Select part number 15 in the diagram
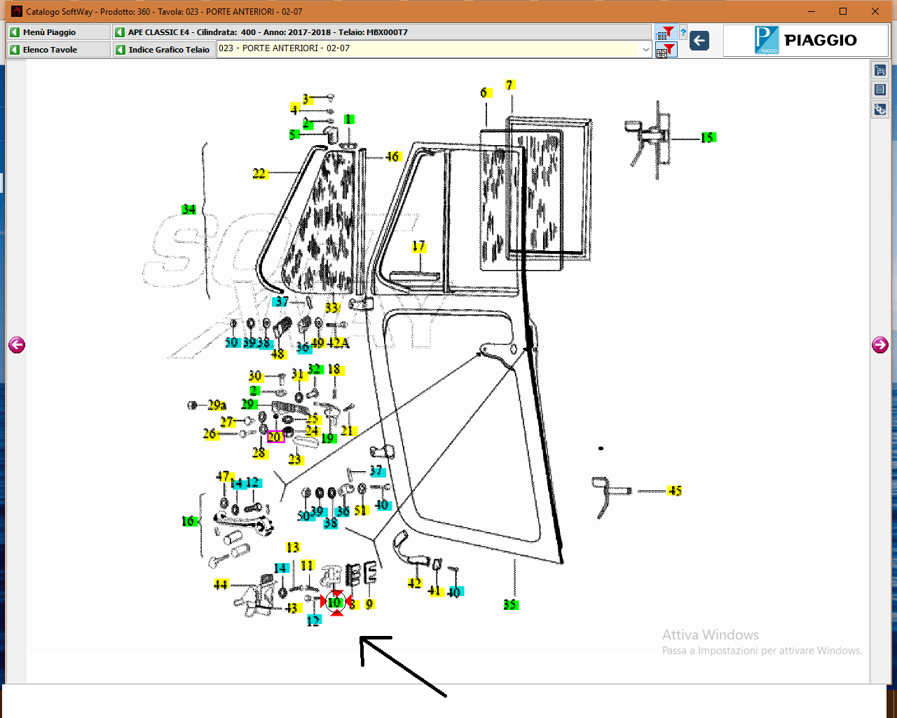Screen dimensions: 897x718 pyautogui.click(x=708, y=137)
